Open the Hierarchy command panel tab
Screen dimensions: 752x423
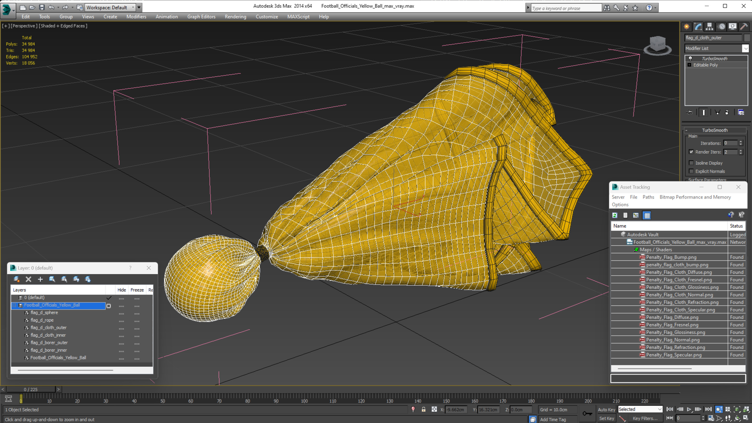coord(709,27)
